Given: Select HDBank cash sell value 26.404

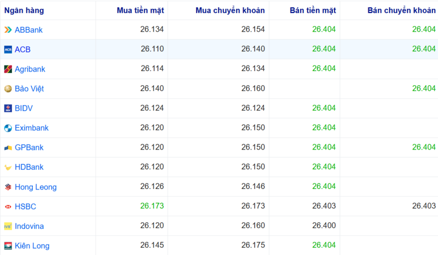Looking at the screenshot, I should click(x=324, y=167).
